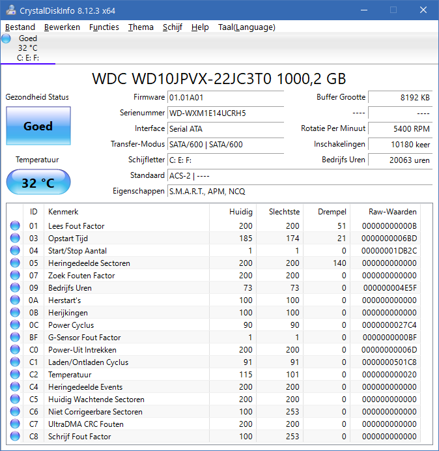Click status orb for Schrijf Fout Factor

tap(15, 436)
